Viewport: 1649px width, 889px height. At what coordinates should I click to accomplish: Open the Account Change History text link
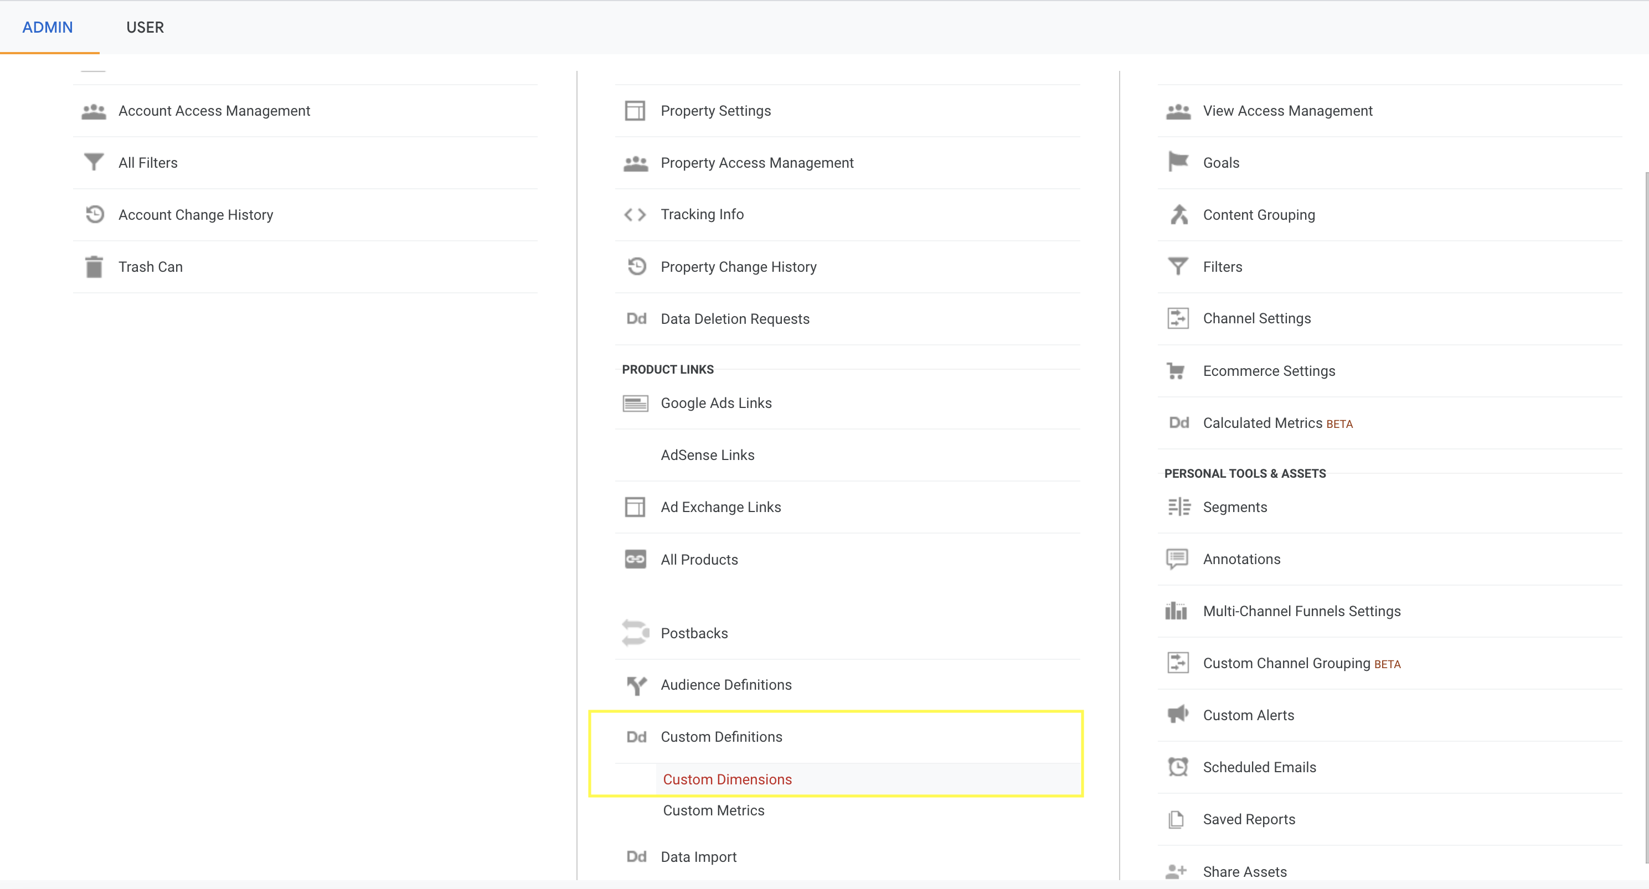[x=195, y=215]
